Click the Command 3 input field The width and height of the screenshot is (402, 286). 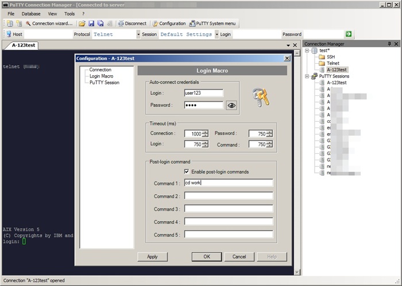click(x=229, y=208)
